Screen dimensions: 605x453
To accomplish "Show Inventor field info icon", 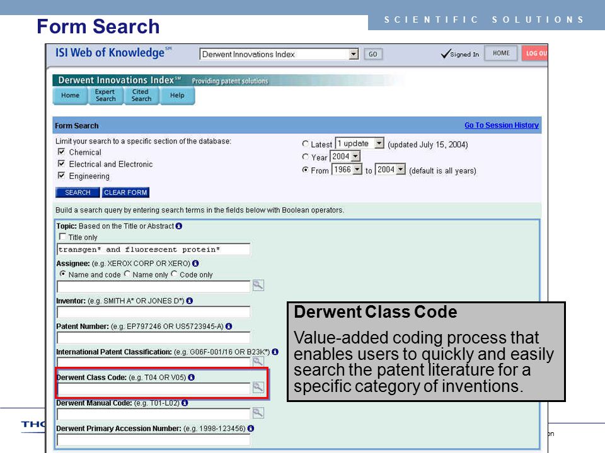I will tap(190, 301).
